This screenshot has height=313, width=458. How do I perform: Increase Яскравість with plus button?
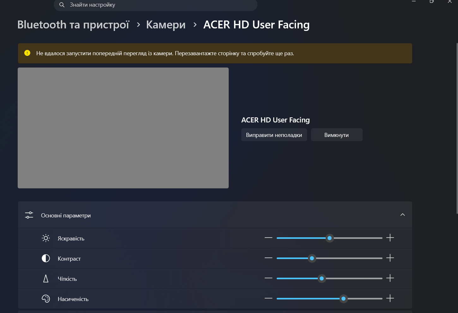(390, 238)
